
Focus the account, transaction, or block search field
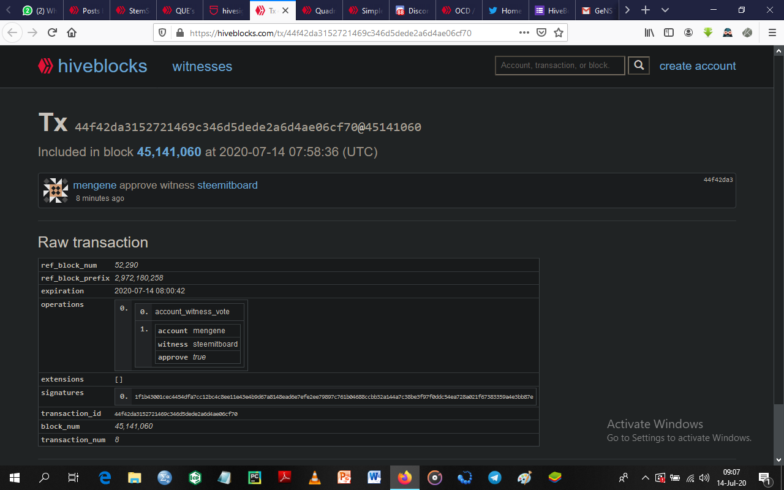(x=560, y=66)
